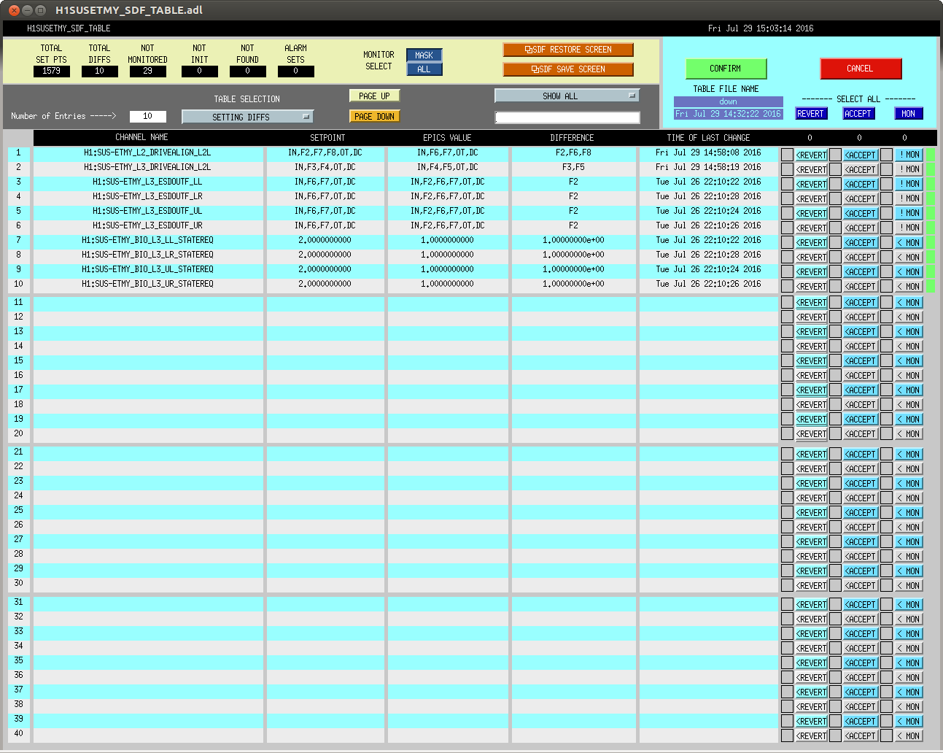
Task: Toggle ACCEPT for H1:SUS-ETMY_L3_ESDOUTF_LL row
Action: (x=861, y=184)
